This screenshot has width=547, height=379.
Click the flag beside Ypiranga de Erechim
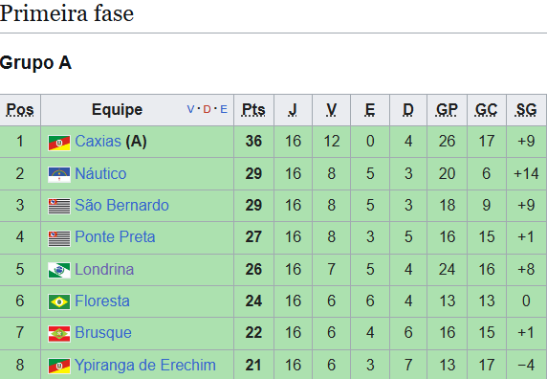(59, 367)
